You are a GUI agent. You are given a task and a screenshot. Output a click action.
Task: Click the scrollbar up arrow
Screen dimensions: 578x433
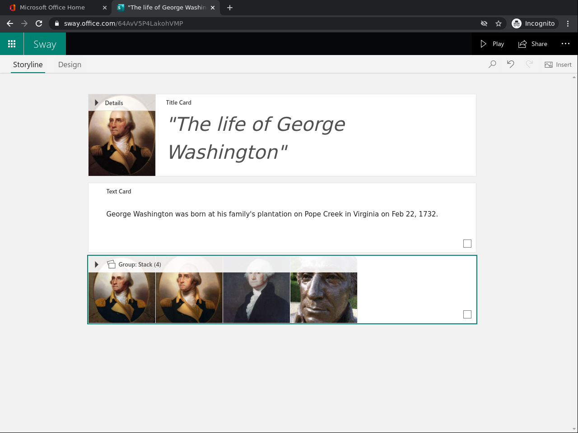tap(574, 78)
